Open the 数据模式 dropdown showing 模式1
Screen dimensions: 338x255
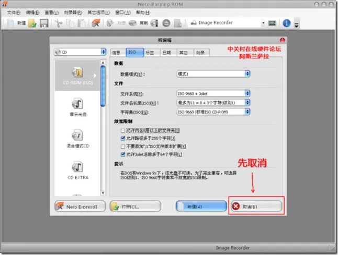click(213, 74)
